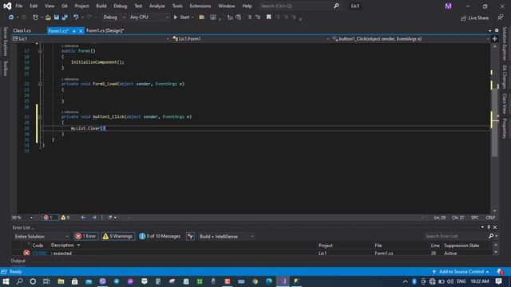Open the Analyze menu
511x287 pixels.
pos(157,6)
